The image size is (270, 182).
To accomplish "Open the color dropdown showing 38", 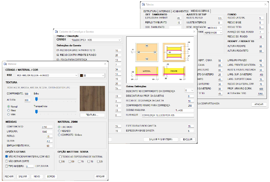I will (x=92, y=76).
